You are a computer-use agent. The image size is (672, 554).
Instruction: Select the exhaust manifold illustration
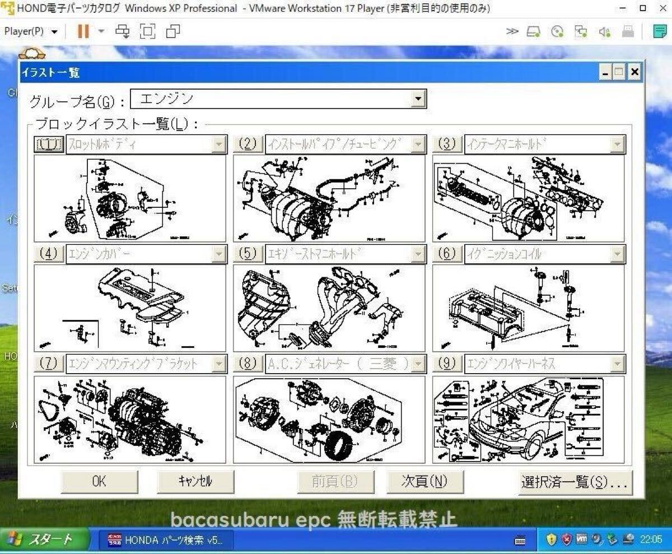329,308
